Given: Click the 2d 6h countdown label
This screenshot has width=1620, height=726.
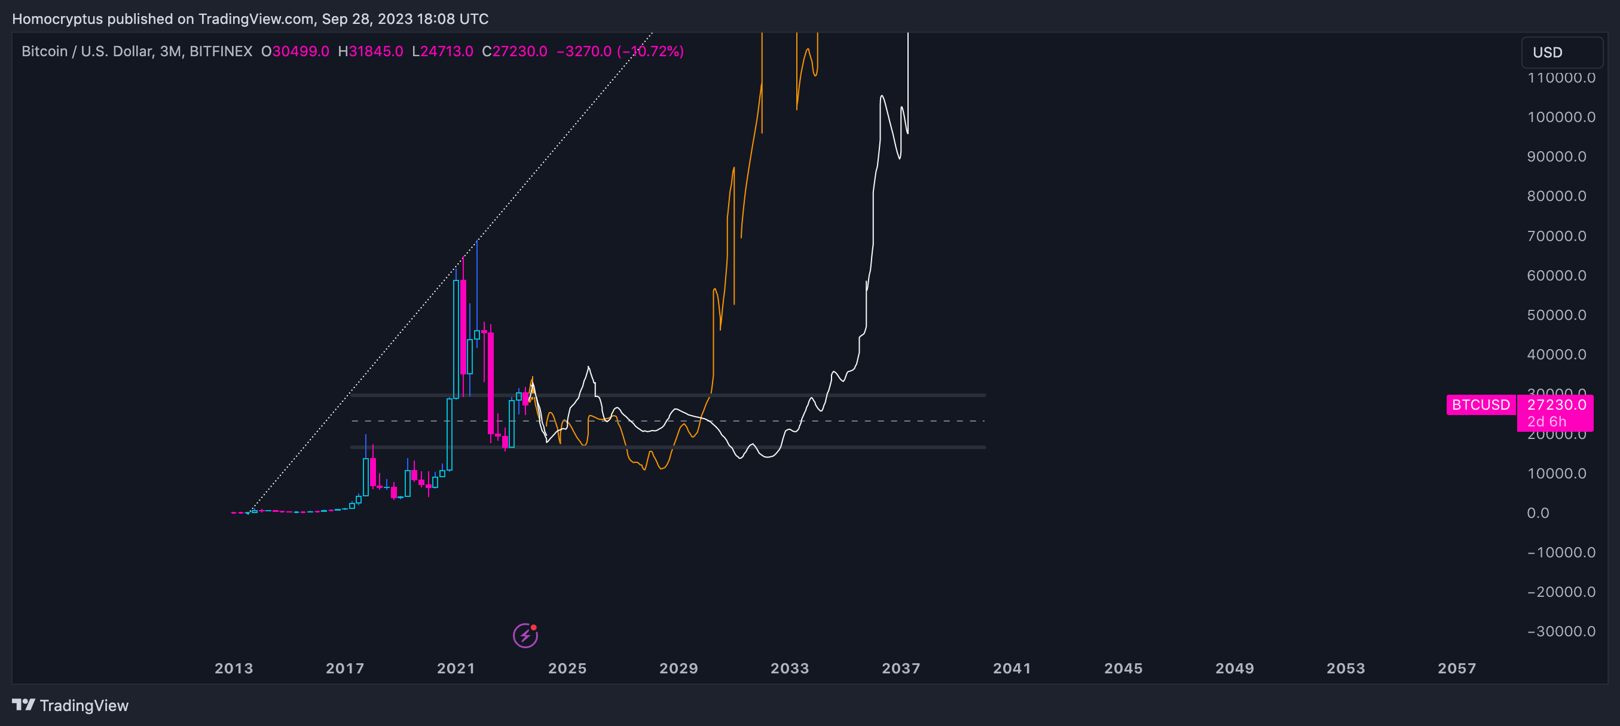Looking at the screenshot, I should [x=1546, y=422].
